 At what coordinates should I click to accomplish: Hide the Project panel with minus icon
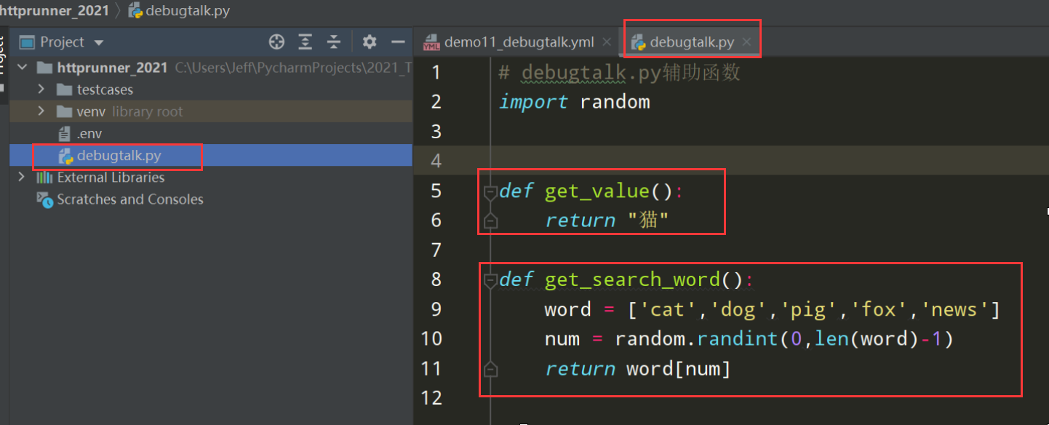397,42
